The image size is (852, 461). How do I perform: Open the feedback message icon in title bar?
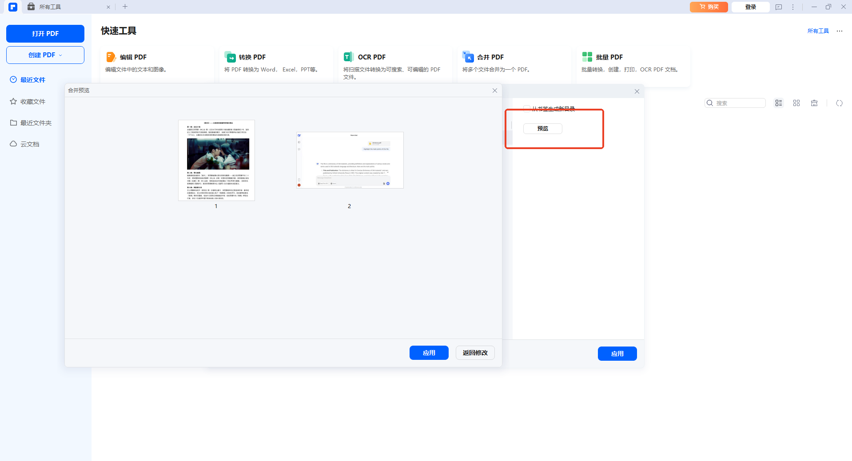[x=778, y=7]
